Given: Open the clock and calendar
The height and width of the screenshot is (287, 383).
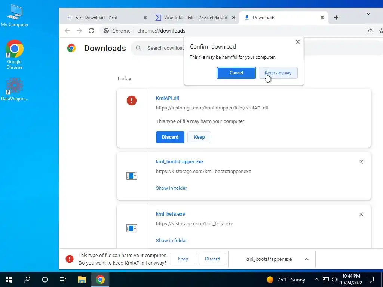Looking at the screenshot, I should pyautogui.click(x=351, y=280).
